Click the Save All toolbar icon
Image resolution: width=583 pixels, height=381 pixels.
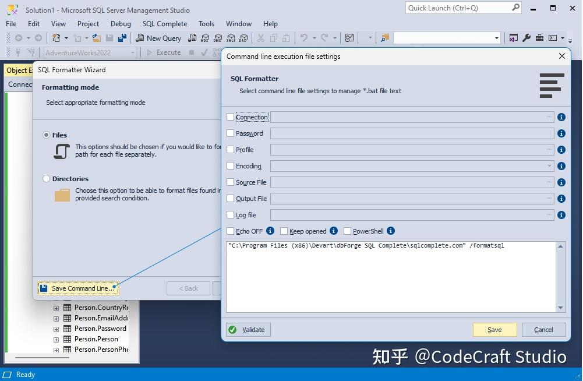click(x=122, y=38)
